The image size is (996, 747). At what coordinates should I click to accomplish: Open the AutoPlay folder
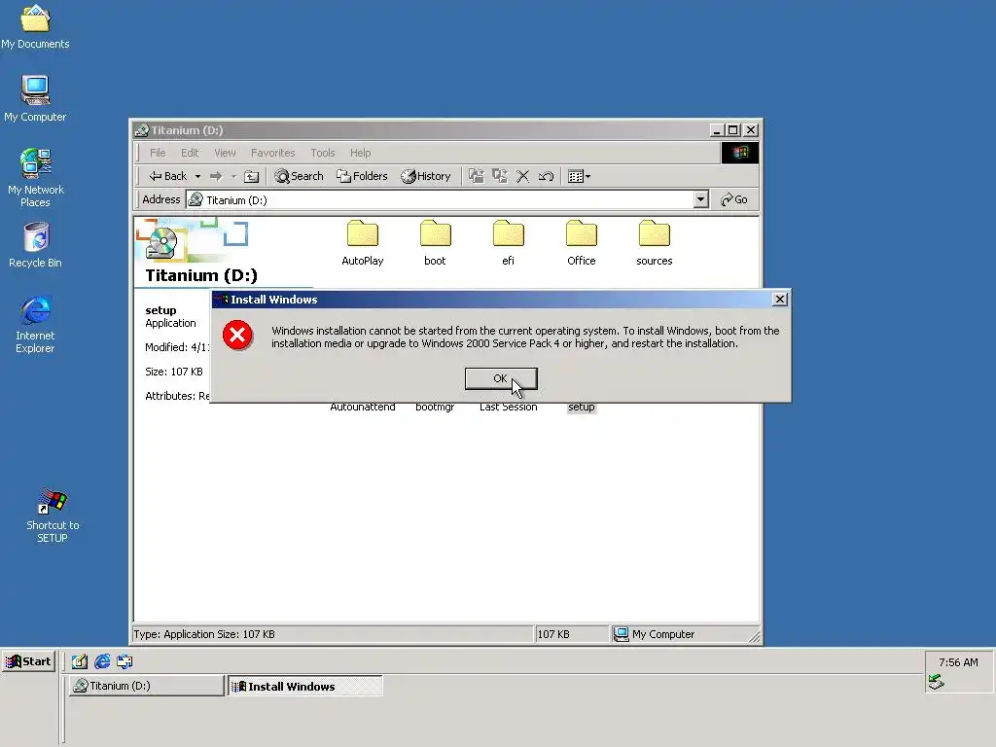(362, 242)
